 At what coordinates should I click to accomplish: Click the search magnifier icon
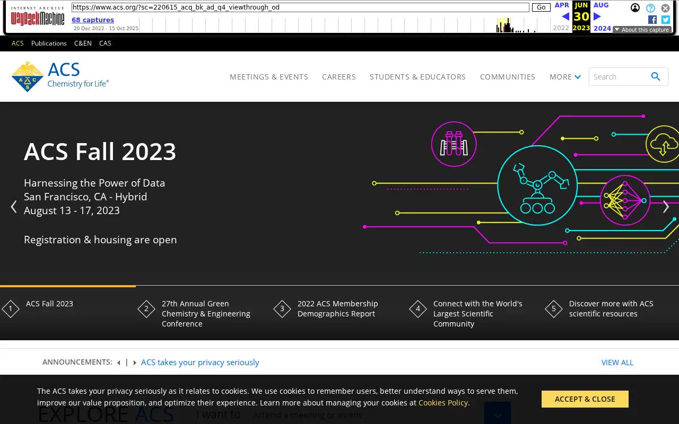click(x=656, y=77)
